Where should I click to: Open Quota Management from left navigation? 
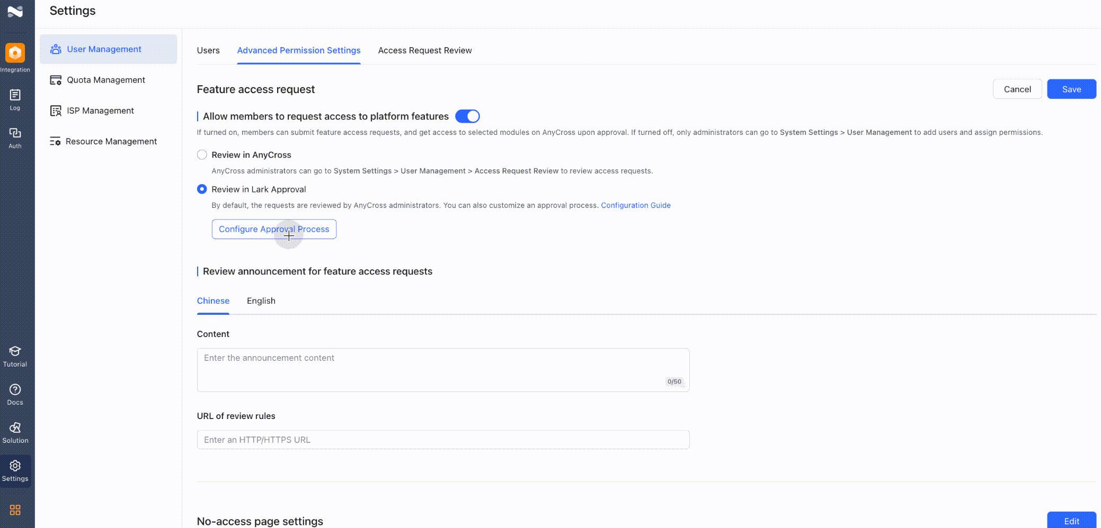(x=106, y=80)
